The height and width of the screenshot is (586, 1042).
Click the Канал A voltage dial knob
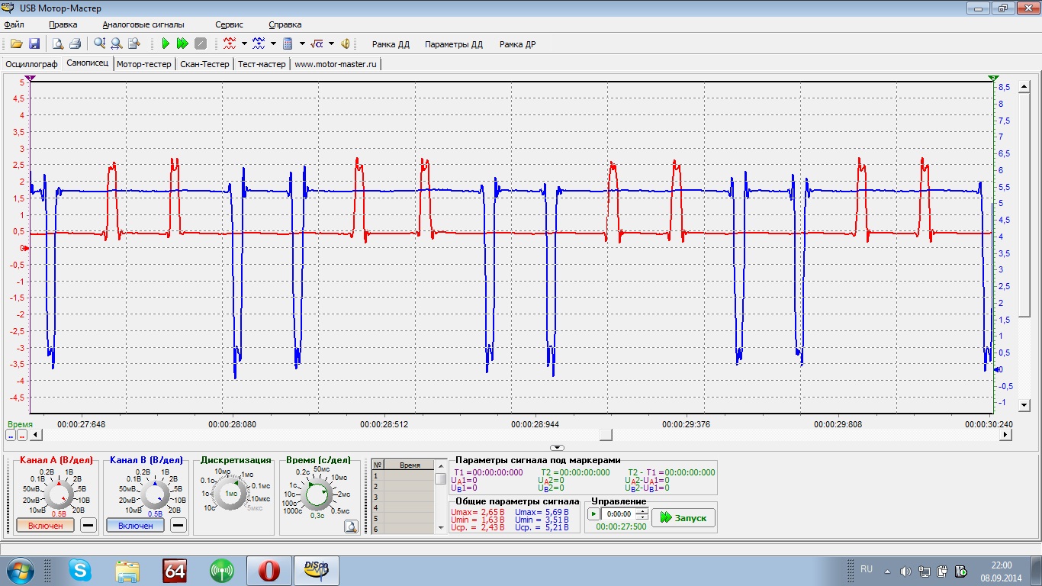[x=58, y=496]
